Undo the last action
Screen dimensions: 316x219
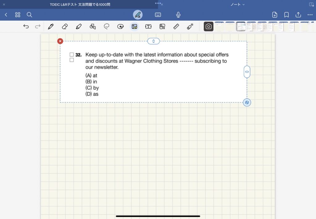coord(26,26)
